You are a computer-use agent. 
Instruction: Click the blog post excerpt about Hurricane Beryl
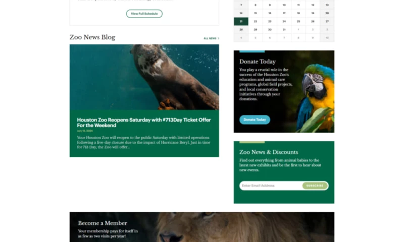point(143,142)
